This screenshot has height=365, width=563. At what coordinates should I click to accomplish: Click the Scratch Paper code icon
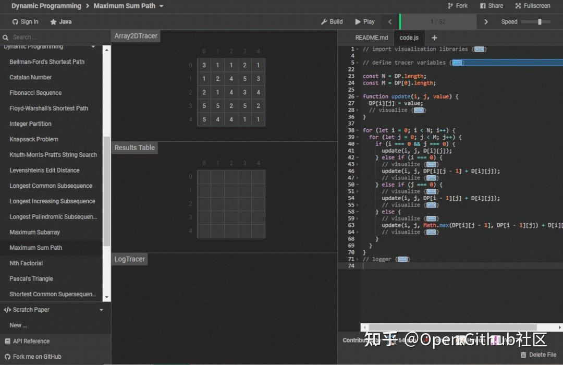pos(6,309)
